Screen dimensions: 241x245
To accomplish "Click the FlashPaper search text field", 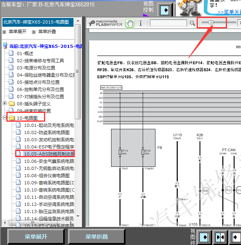I will [x=168, y=23].
